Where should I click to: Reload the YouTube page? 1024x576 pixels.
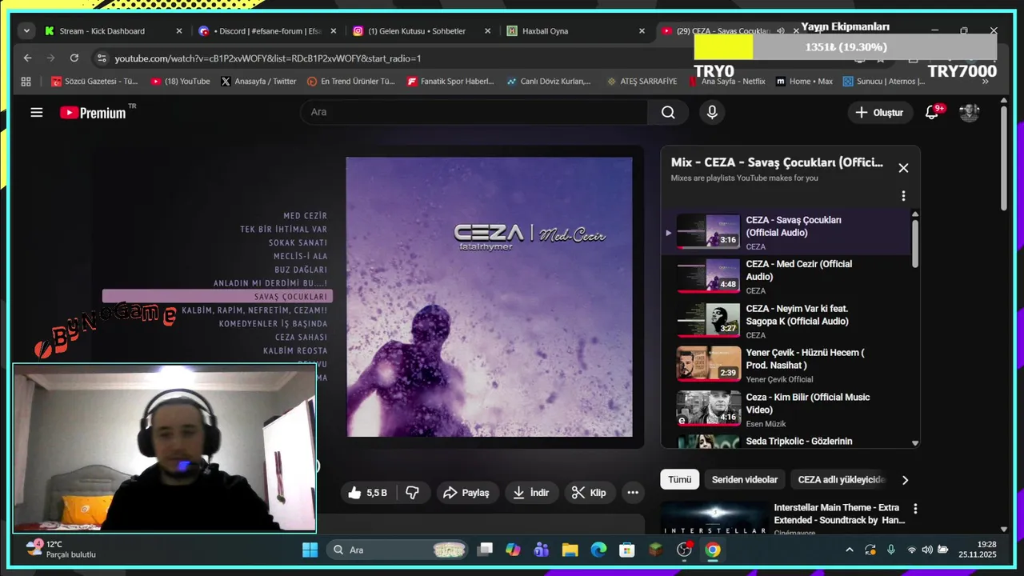click(74, 58)
